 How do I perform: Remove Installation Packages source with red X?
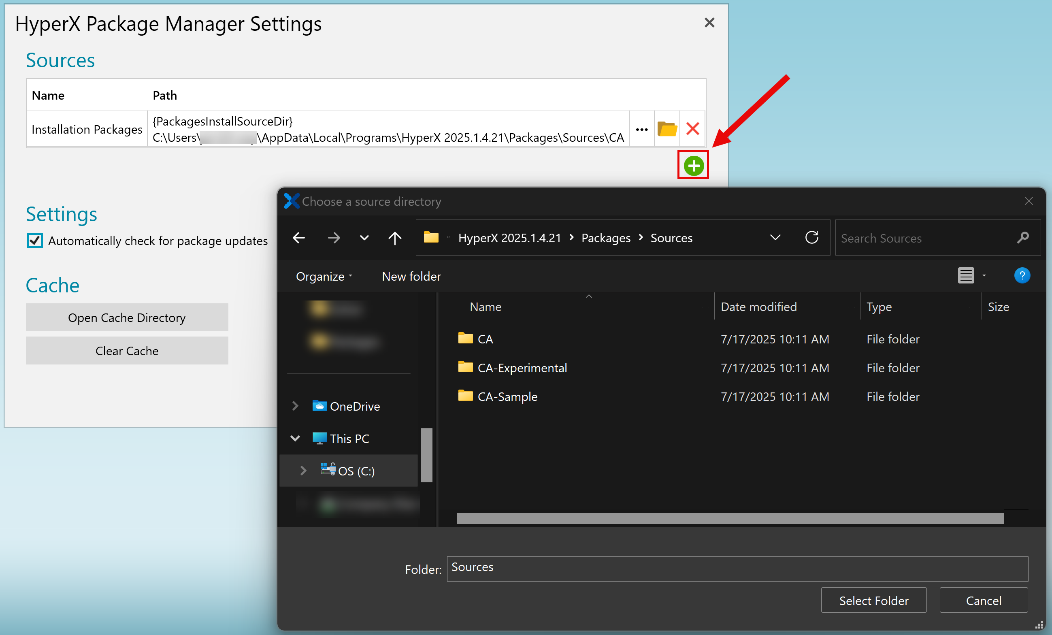[692, 129]
